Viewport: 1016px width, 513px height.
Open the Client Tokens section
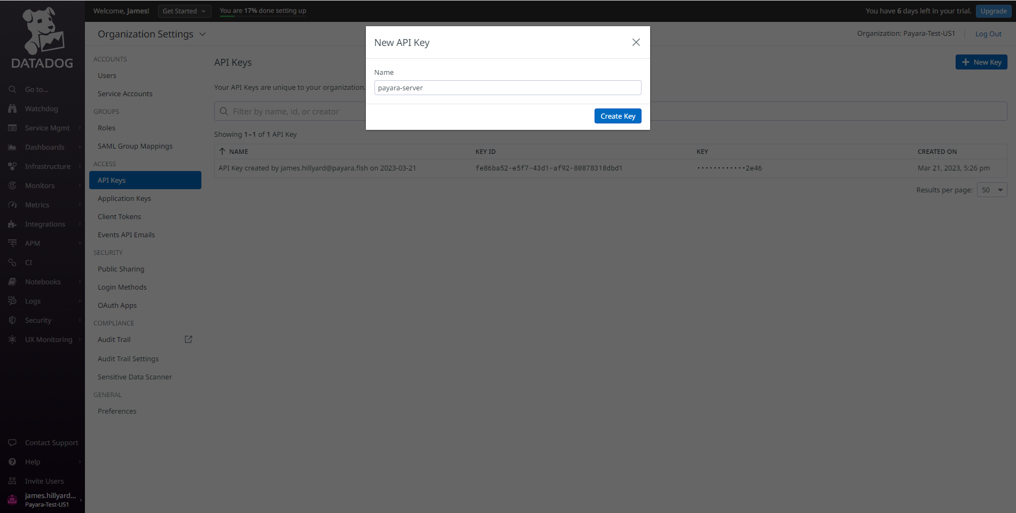click(119, 216)
